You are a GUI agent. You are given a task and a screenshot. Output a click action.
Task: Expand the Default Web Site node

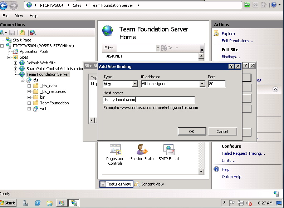(16, 63)
